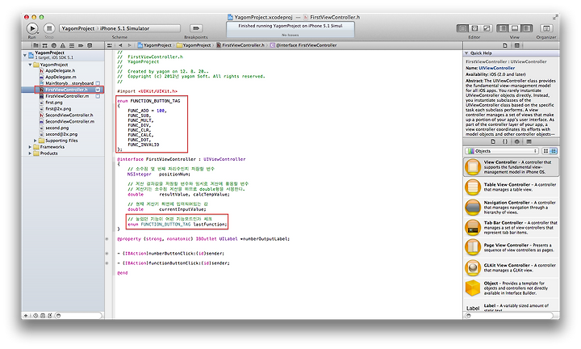581x349 pixels.
Task: Select the Version editor mode
Action: pos(487,28)
